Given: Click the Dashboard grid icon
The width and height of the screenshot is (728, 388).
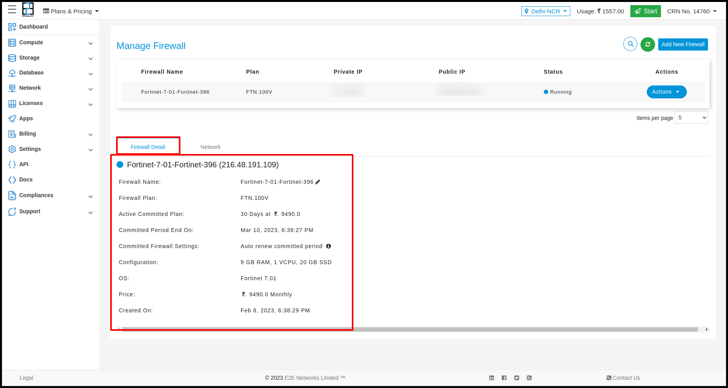Looking at the screenshot, I should 12,27.
